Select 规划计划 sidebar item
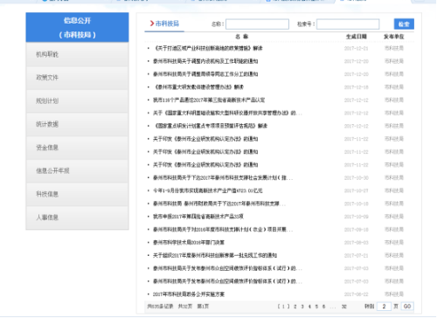437x318 pixels. click(77, 101)
